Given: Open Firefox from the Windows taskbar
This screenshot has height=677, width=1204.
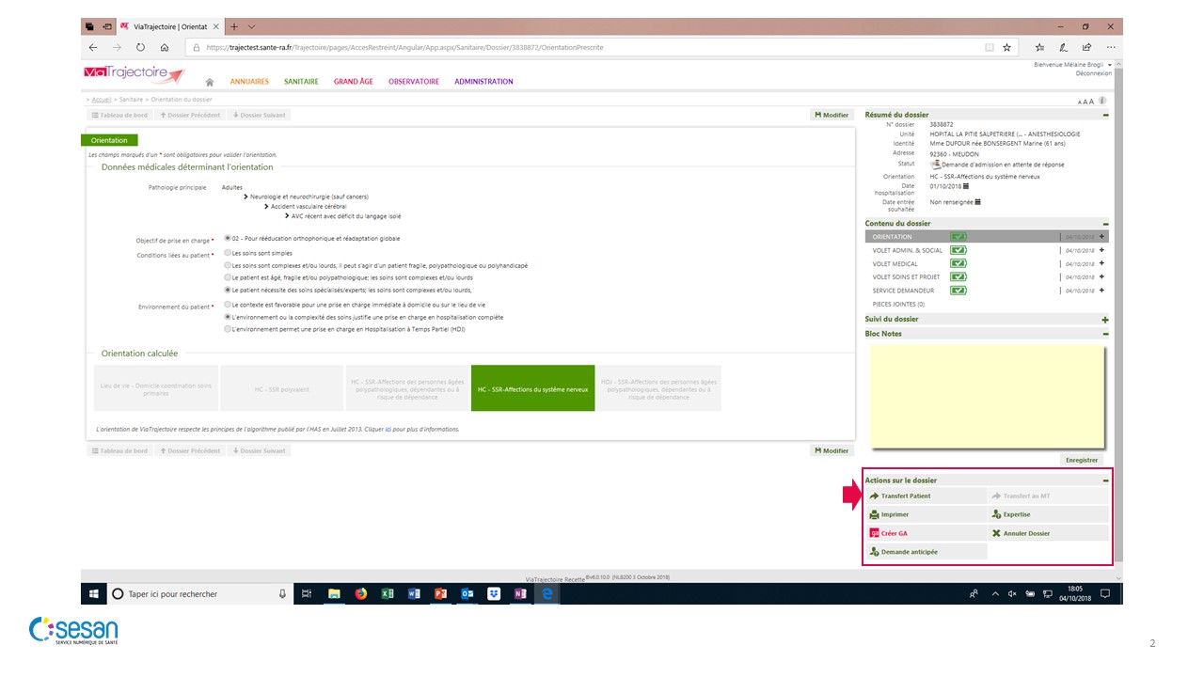Looking at the screenshot, I should 360,594.
